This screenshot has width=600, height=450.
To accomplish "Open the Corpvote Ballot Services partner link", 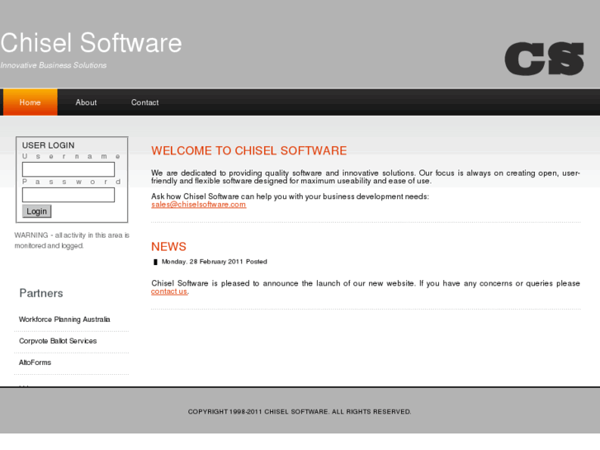I will coord(58,341).
